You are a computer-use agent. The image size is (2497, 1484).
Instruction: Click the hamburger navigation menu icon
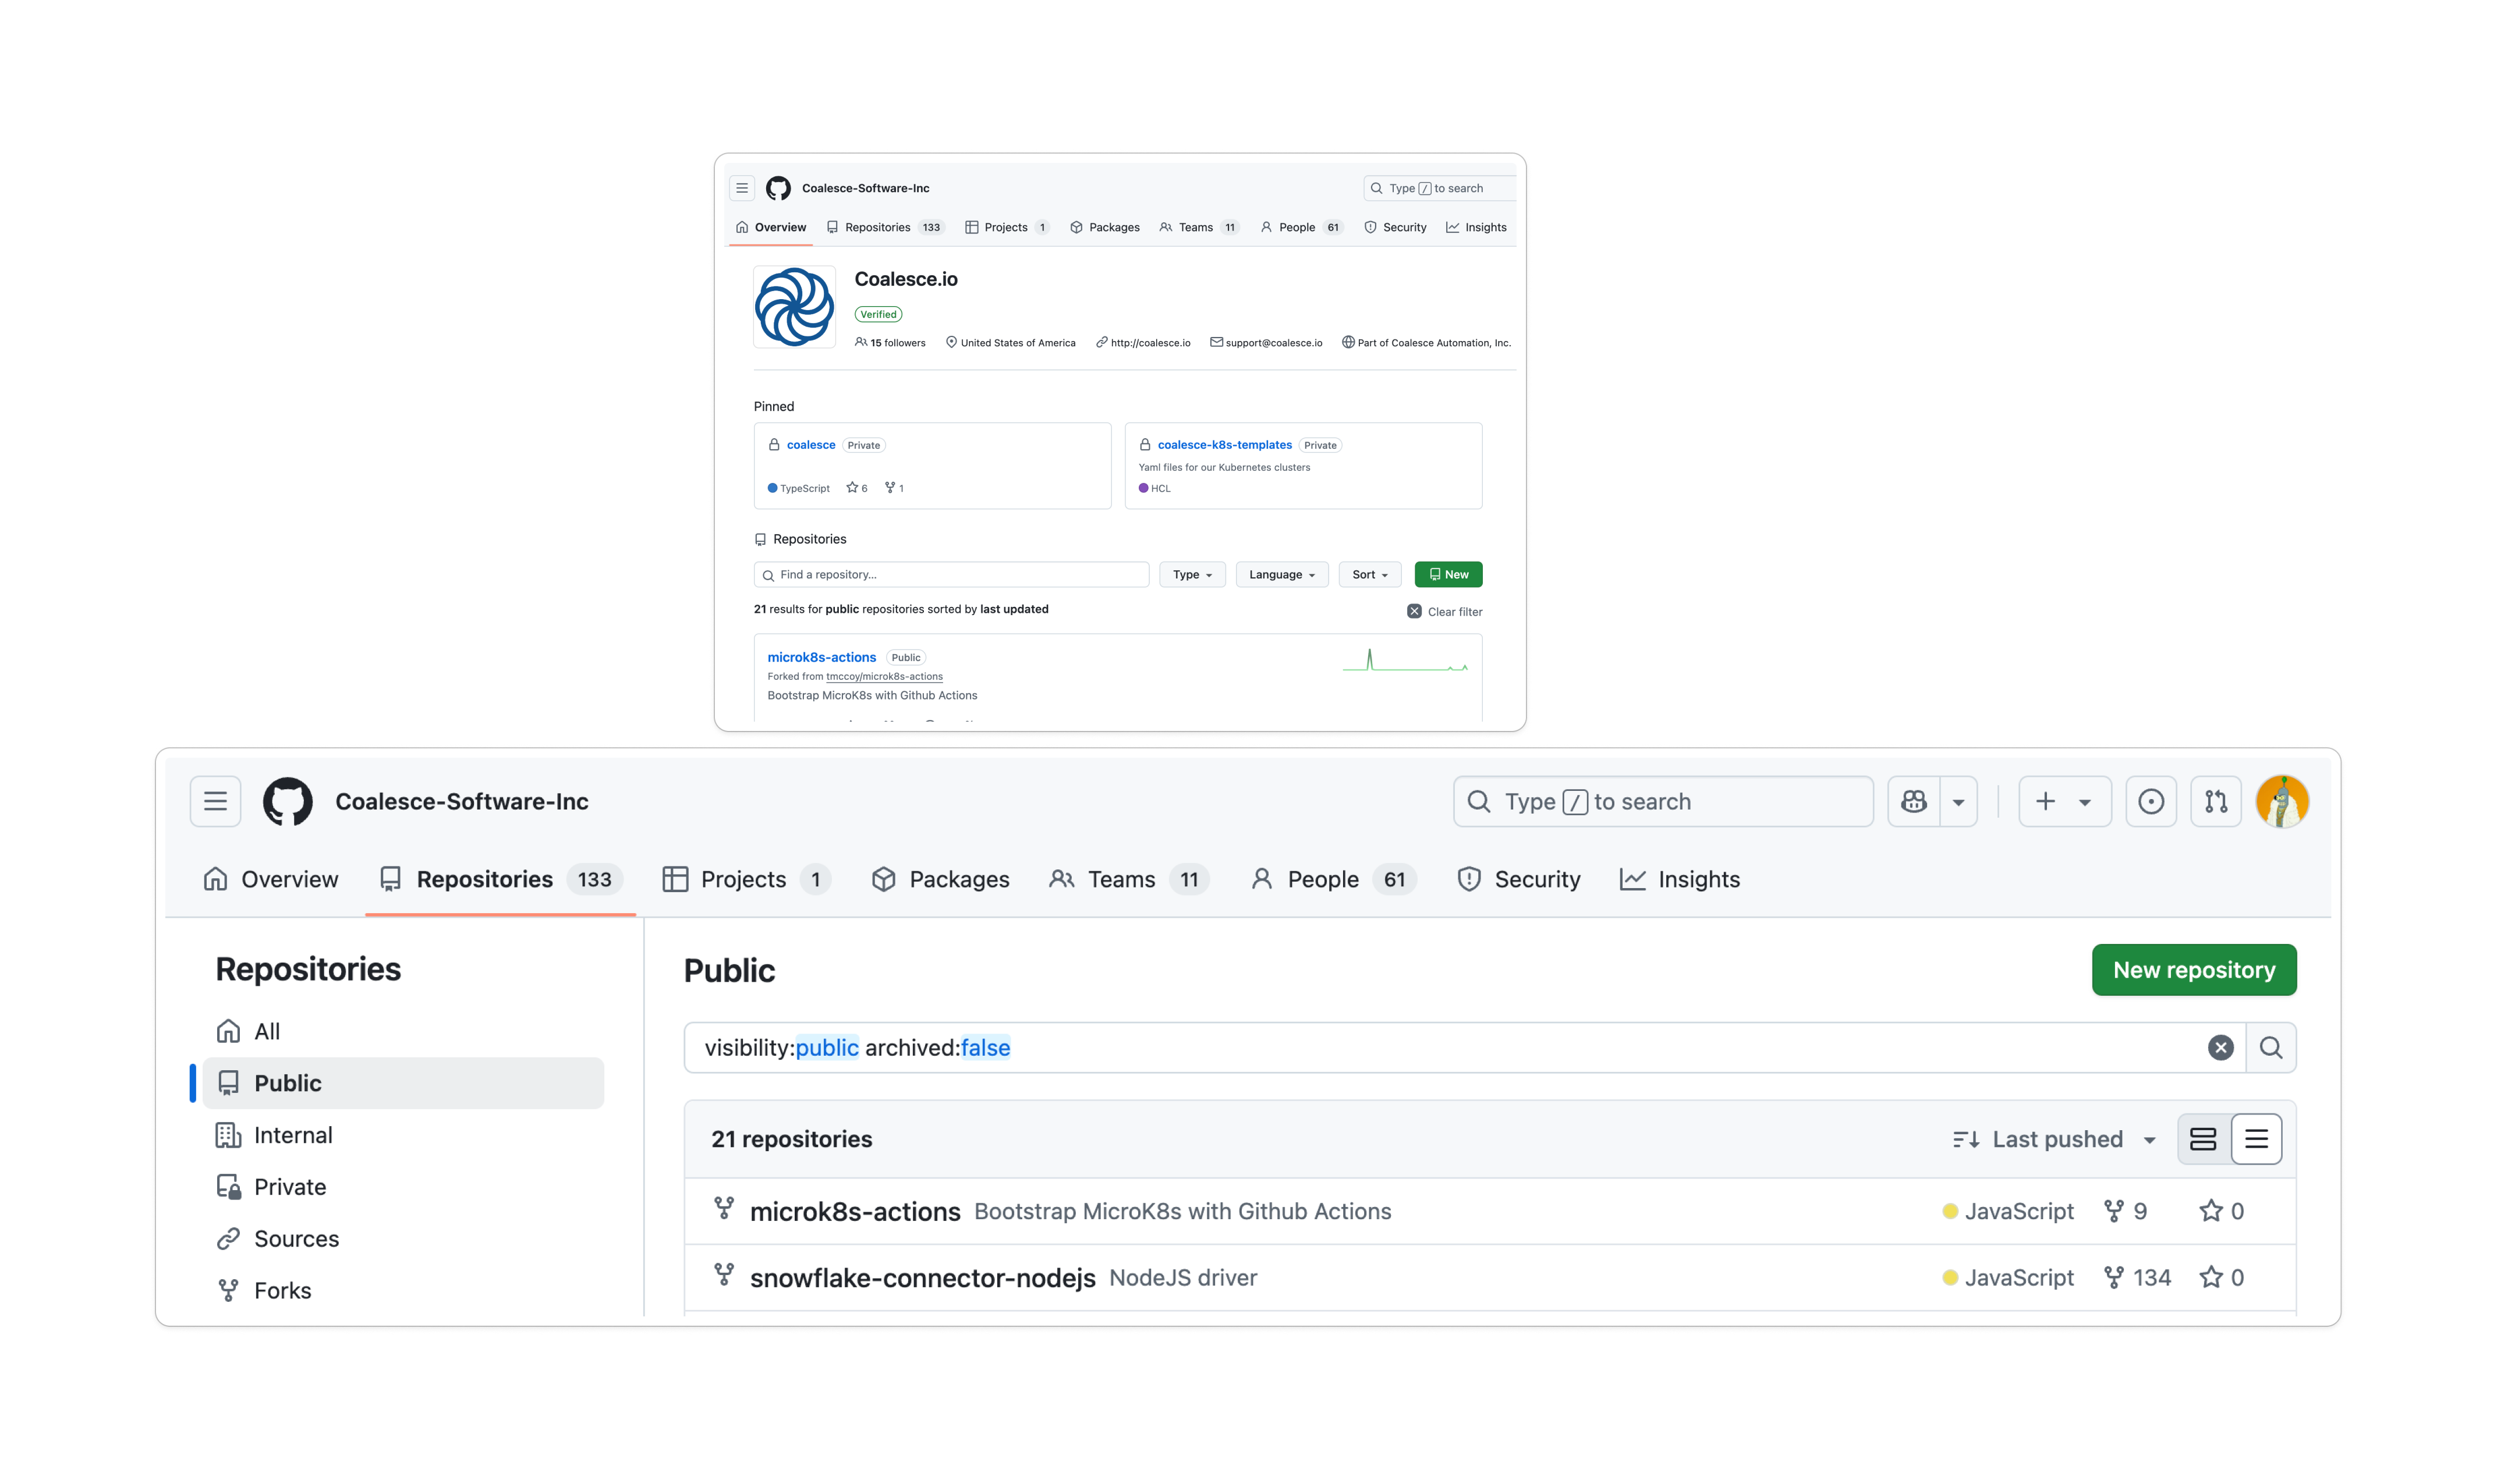(x=215, y=801)
